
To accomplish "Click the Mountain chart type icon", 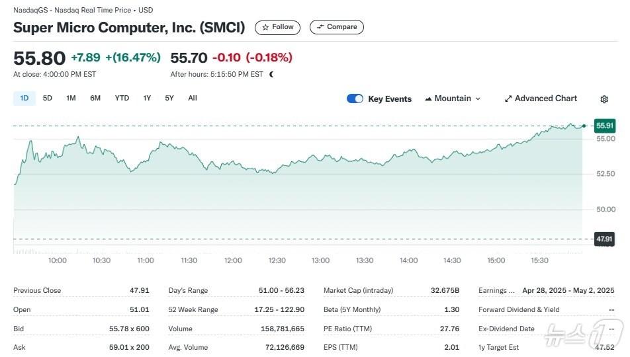I will 427,99.
